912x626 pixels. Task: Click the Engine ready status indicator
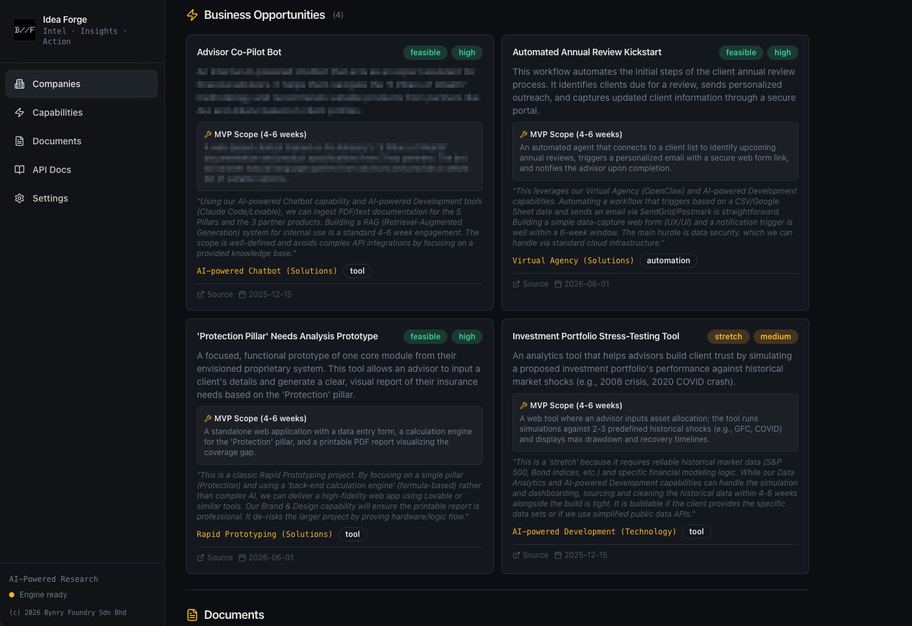(x=38, y=595)
